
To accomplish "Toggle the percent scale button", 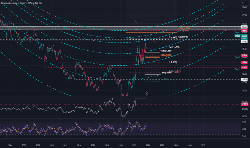I will point(245,3).
